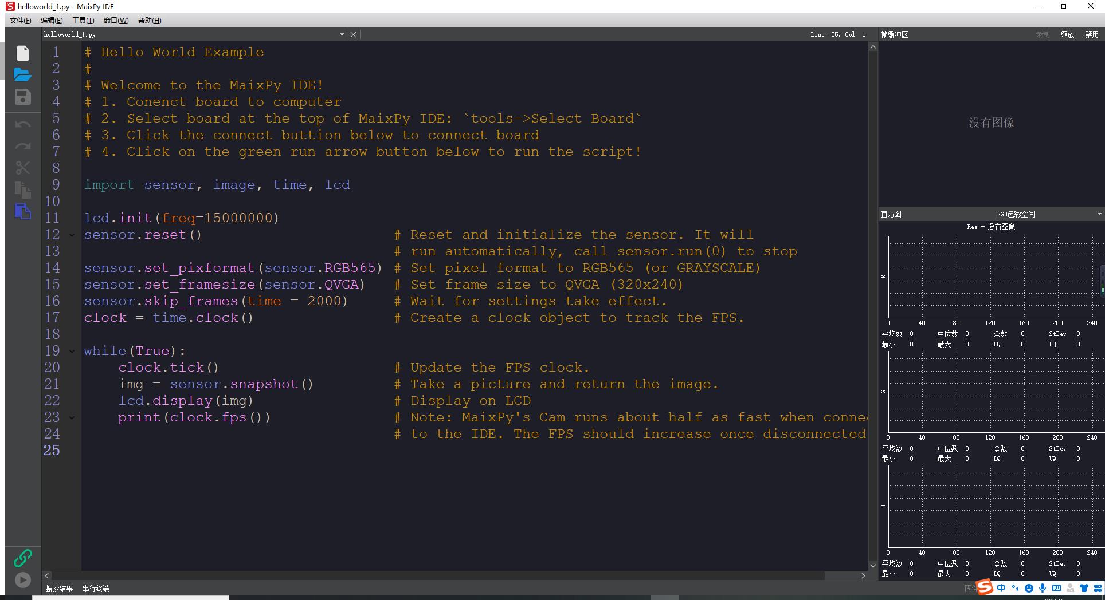This screenshot has width=1105, height=600.
Task: Open the skin shirt icon in Sogou bar
Action: (1084, 588)
